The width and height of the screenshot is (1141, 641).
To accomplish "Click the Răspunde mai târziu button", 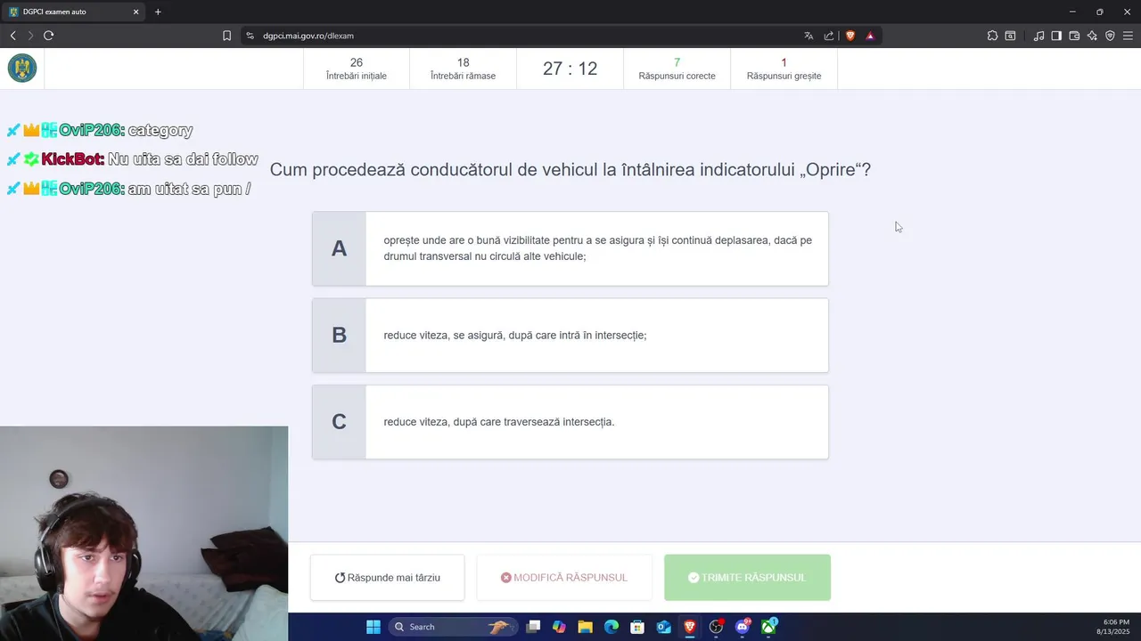I will 388,577.
